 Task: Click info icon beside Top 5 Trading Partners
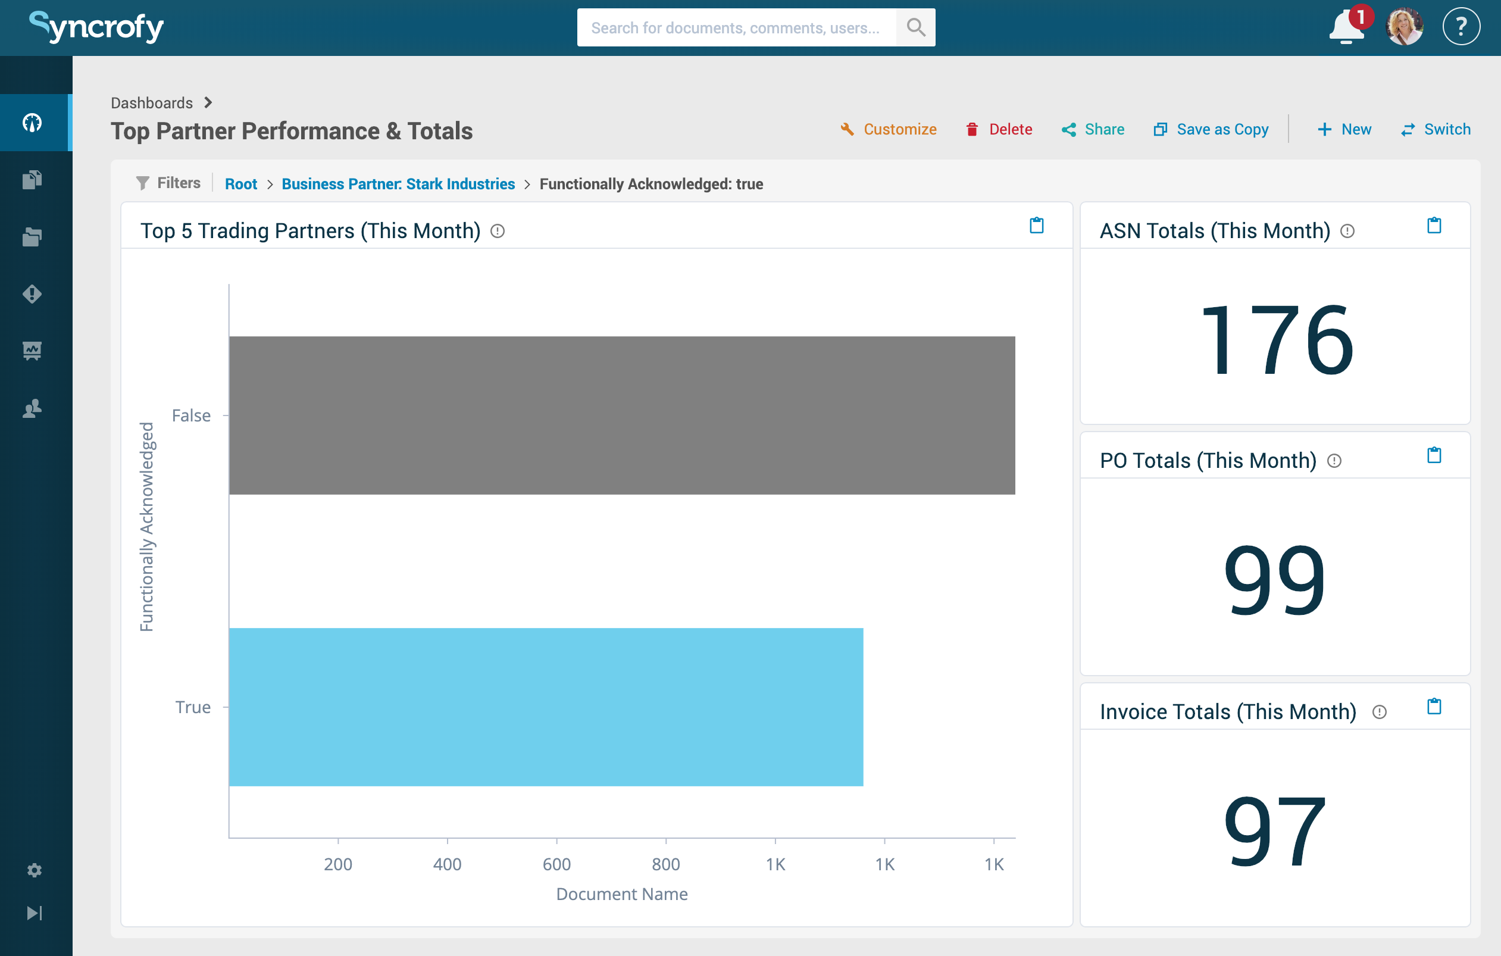tap(497, 232)
